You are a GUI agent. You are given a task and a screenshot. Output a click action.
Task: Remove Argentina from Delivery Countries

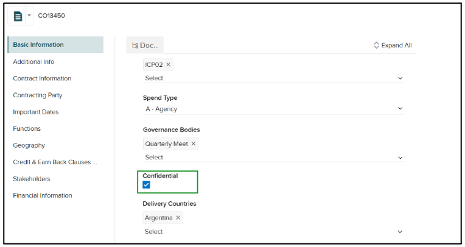(x=178, y=217)
